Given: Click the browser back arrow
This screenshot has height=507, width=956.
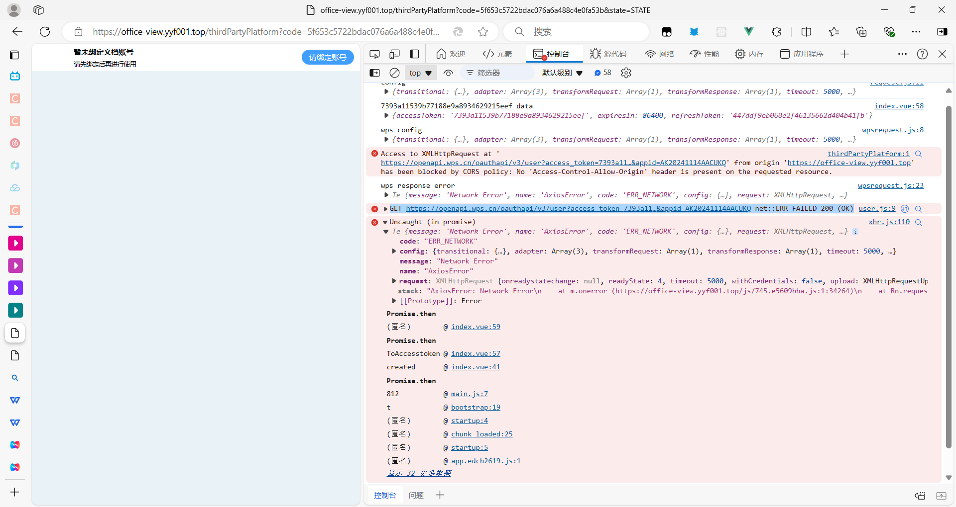Looking at the screenshot, I should [17, 32].
